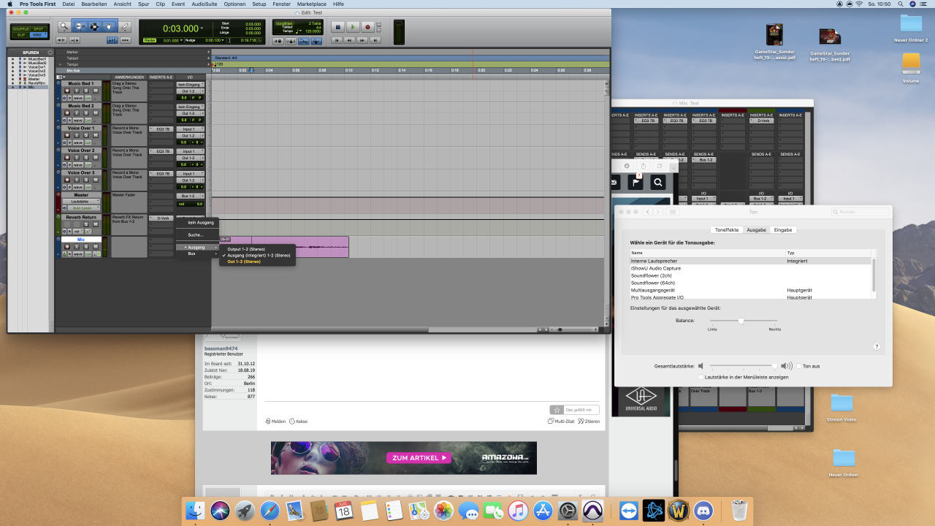The height and width of the screenshot is (526, 935).
Task: Click 'ZUM ARTIKEL' banner button on web page
Action: [419, 458]
